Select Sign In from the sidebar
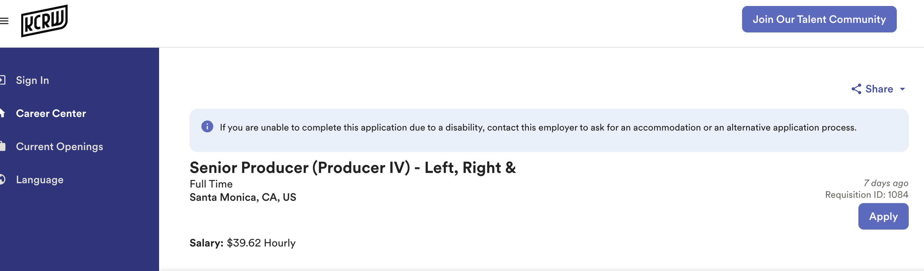 pyautogui.click(x=32, y=80)
